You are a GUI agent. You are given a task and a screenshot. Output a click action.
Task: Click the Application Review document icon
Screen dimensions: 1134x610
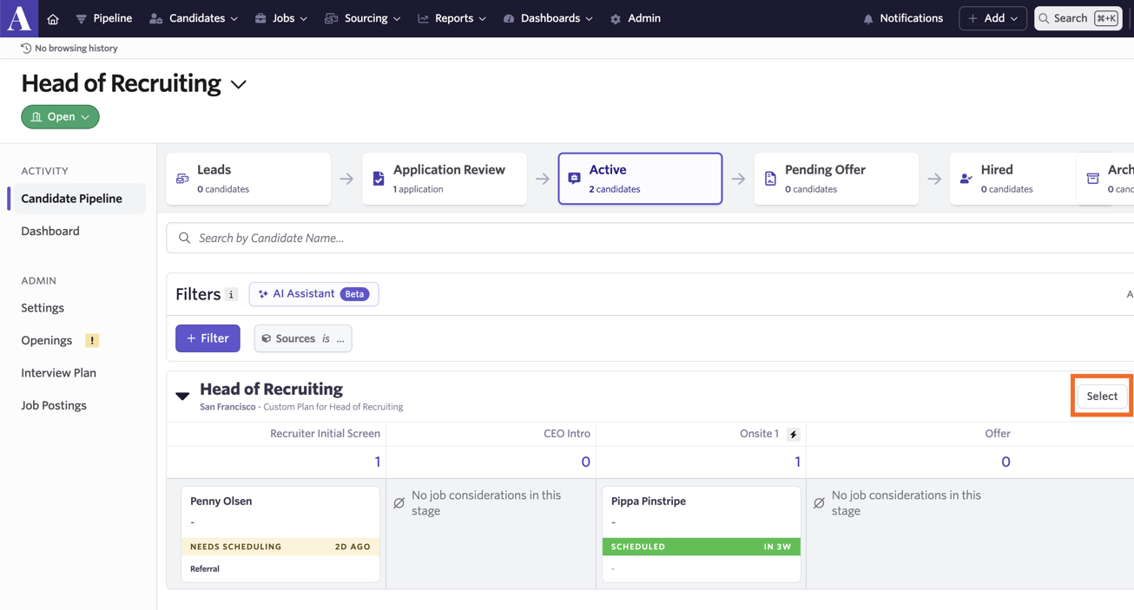coord(379,179)
